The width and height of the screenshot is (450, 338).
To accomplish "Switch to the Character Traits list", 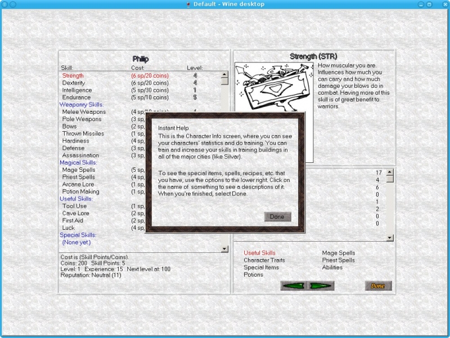I will [x=264, y=260].
